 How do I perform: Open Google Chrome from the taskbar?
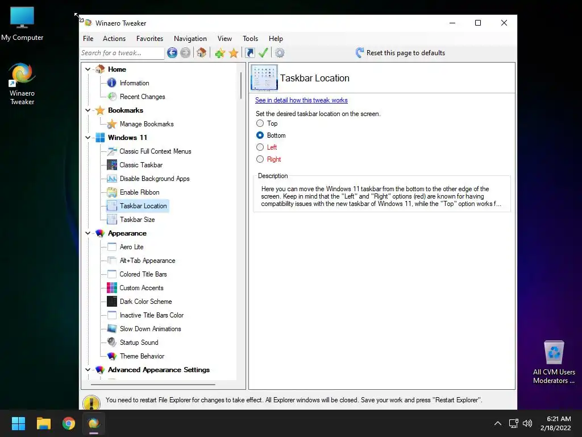tap(69, 423)
